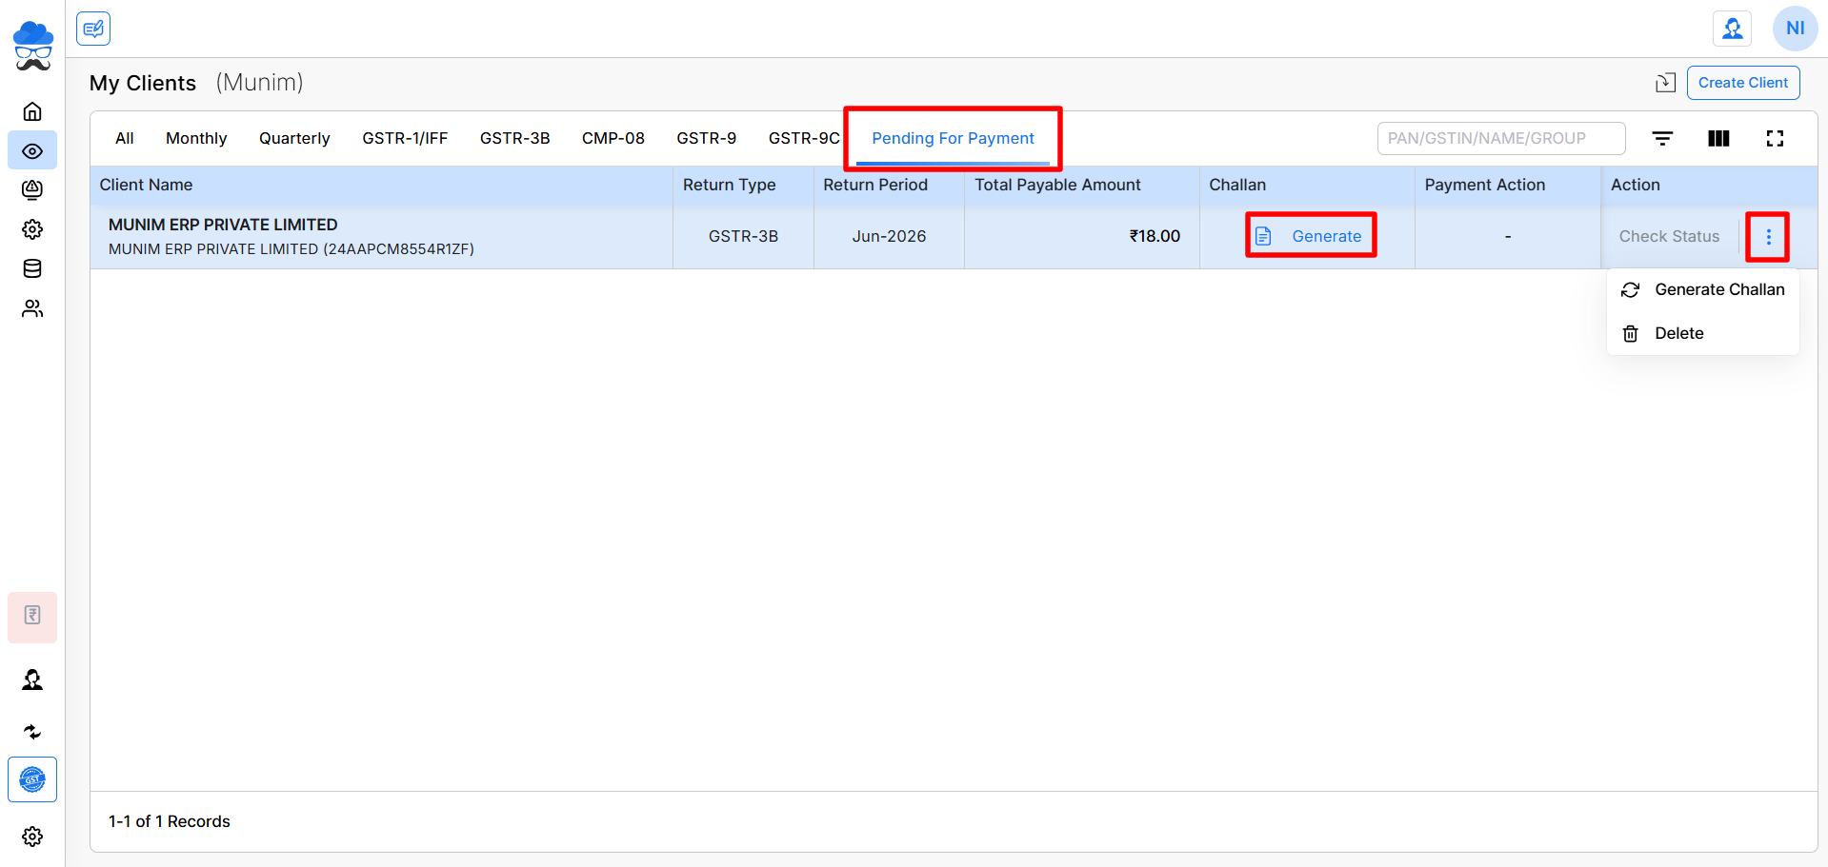The width and height of the screenshot is (1828, 867).
Task: Click the import icon beside Create Client
Action: [x=1665, y=83]
